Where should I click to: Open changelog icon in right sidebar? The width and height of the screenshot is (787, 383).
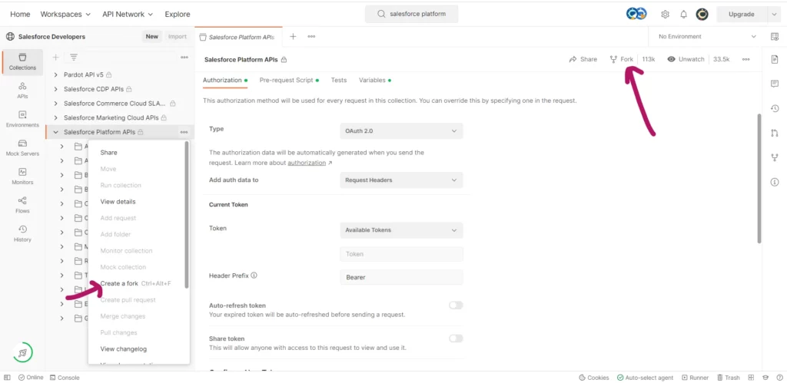pyautogui.click(x=775, y=108)
